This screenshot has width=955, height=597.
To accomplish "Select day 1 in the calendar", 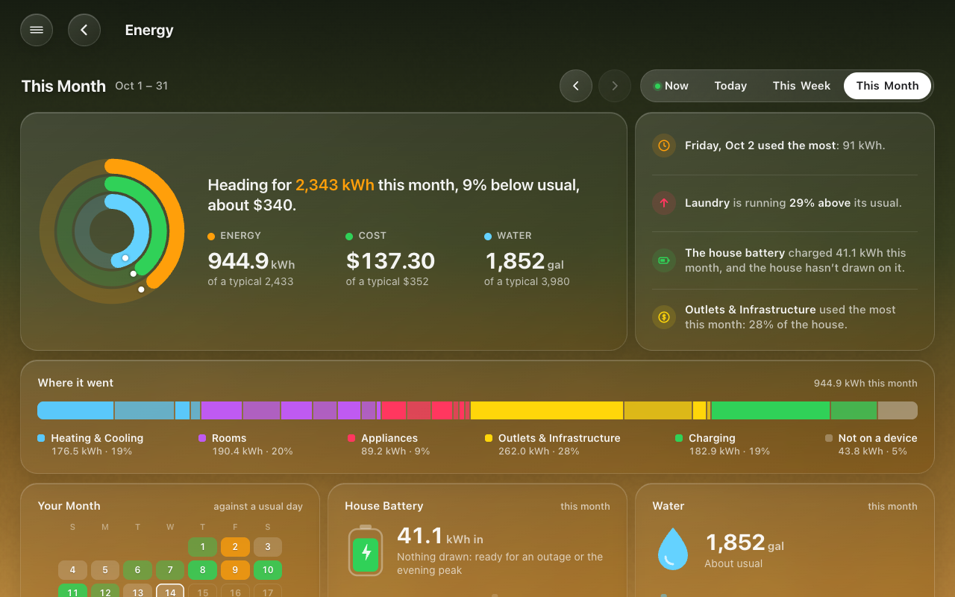I will 203,547.
